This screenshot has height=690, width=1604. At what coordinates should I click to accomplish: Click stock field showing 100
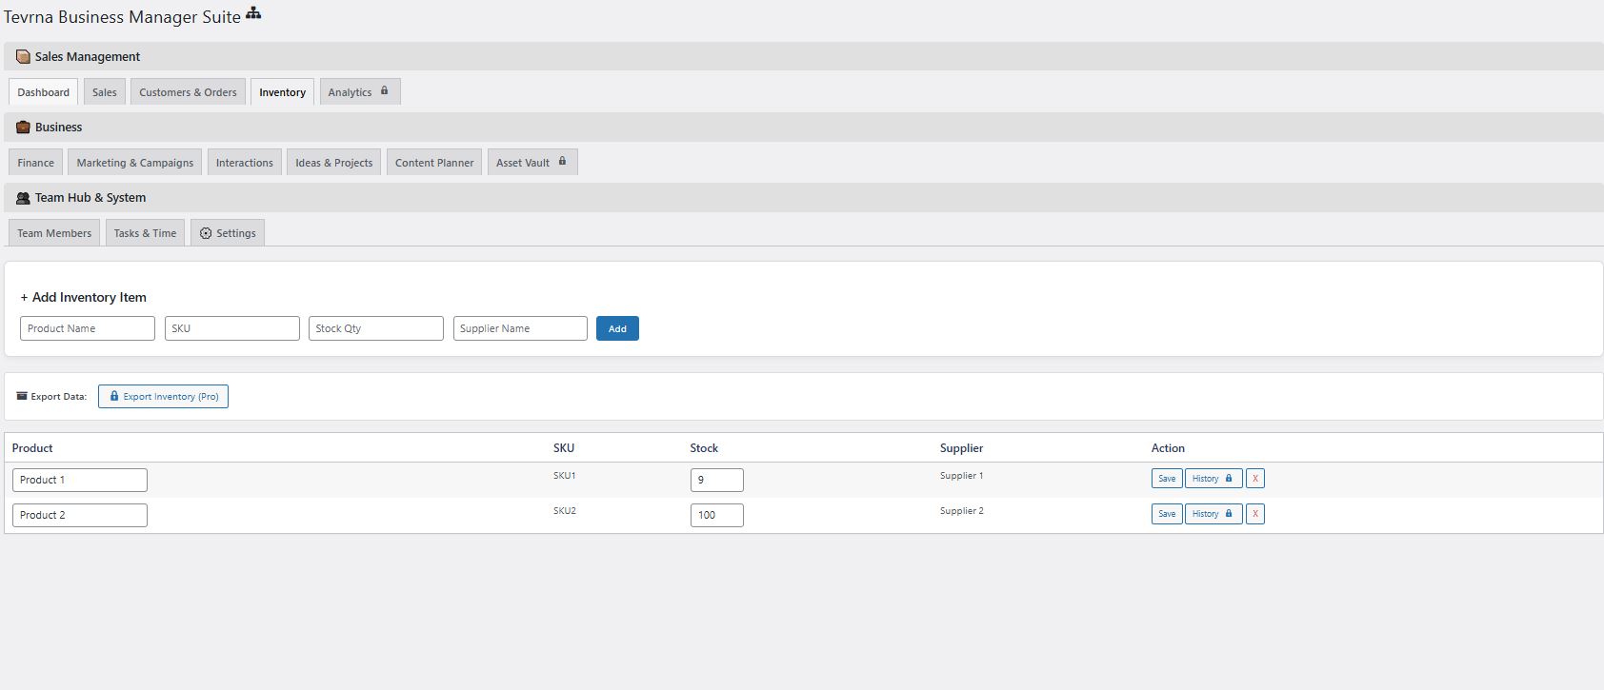click(x=717, y=515)
